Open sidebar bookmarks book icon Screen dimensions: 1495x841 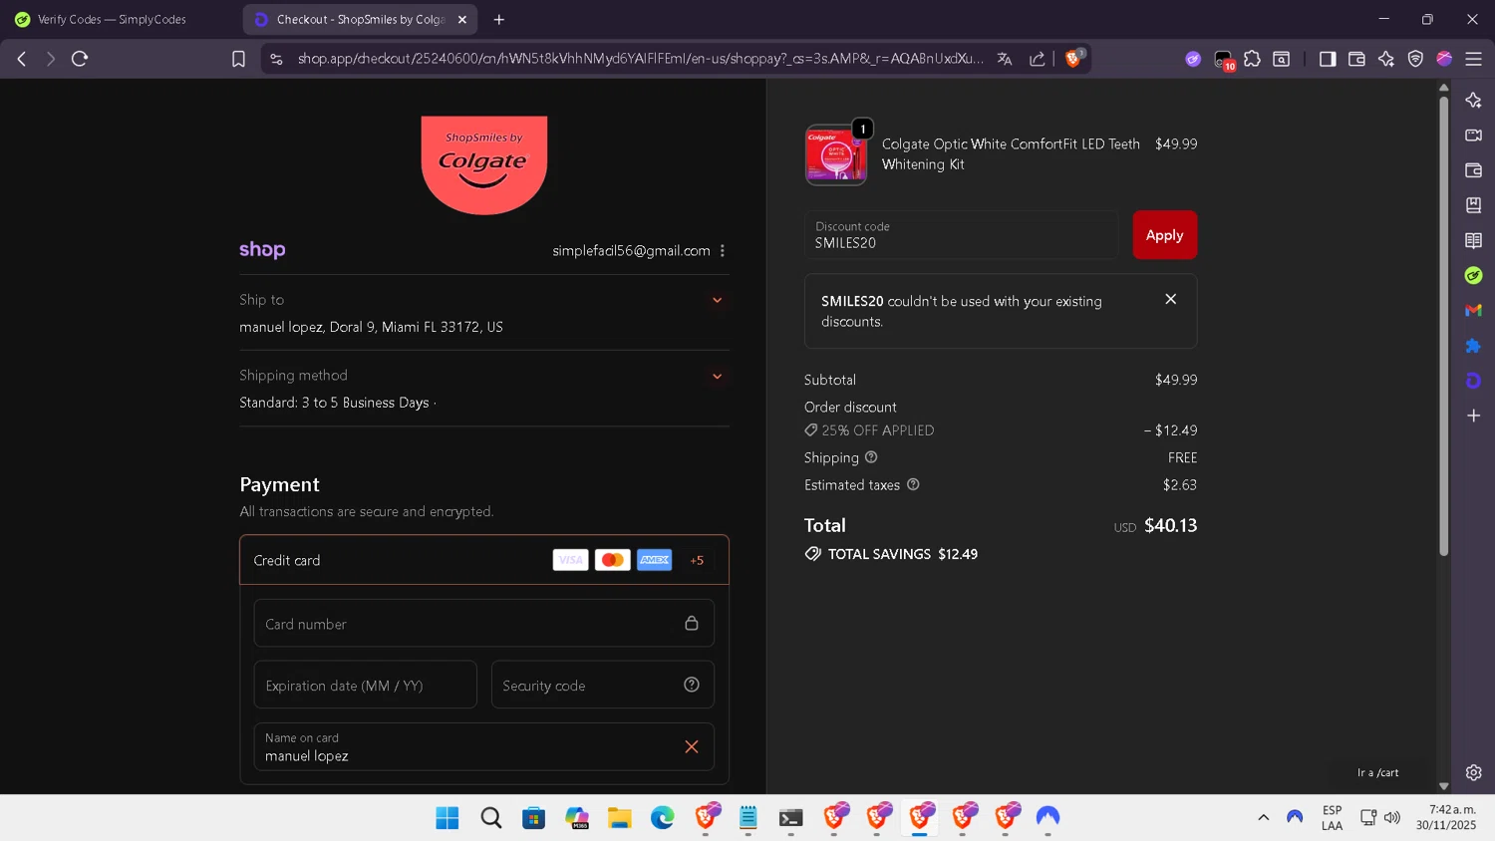click(x=1473, y=205)
